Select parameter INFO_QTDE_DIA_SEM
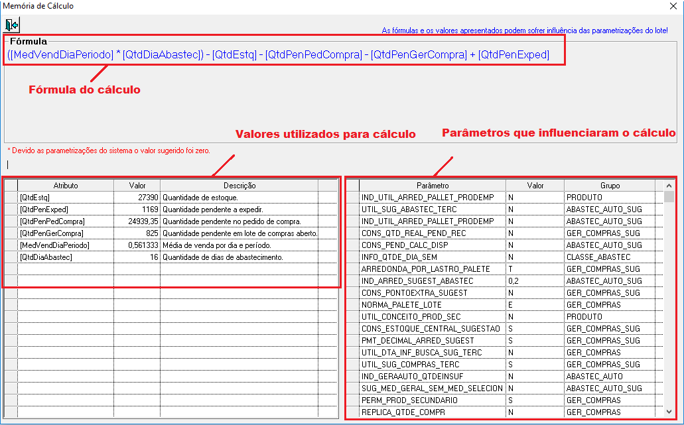684x425 pixels. pos(433,257)
